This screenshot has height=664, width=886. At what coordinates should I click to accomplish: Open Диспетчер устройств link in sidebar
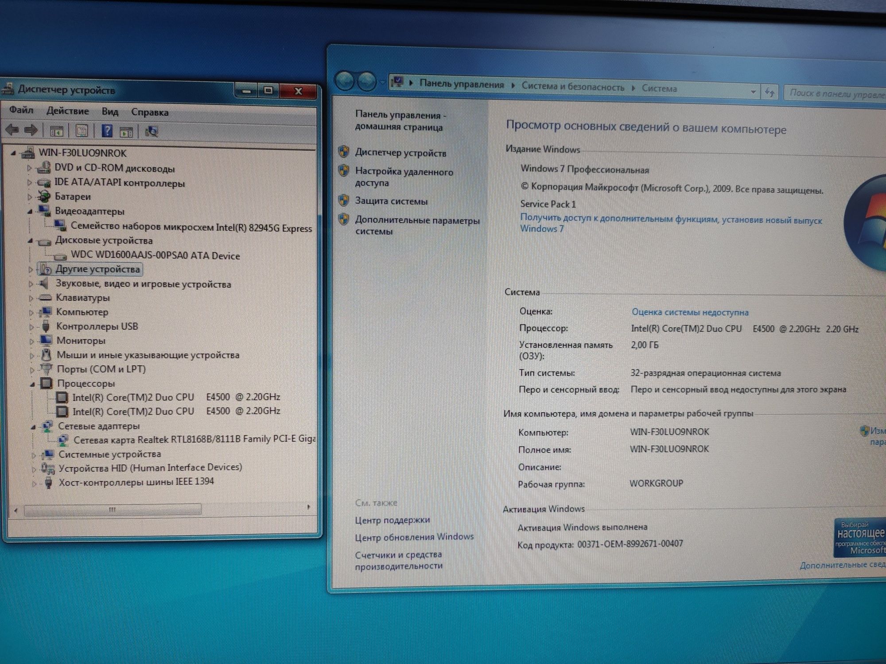coord(400,153)
